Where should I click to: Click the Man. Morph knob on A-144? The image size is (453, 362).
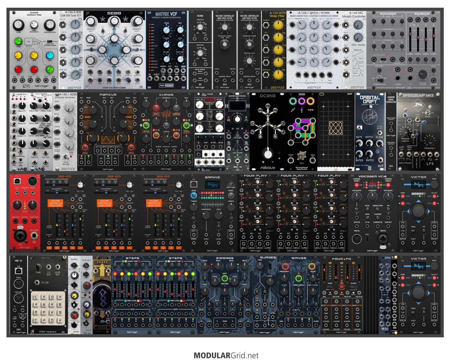[x=358, y=38]
